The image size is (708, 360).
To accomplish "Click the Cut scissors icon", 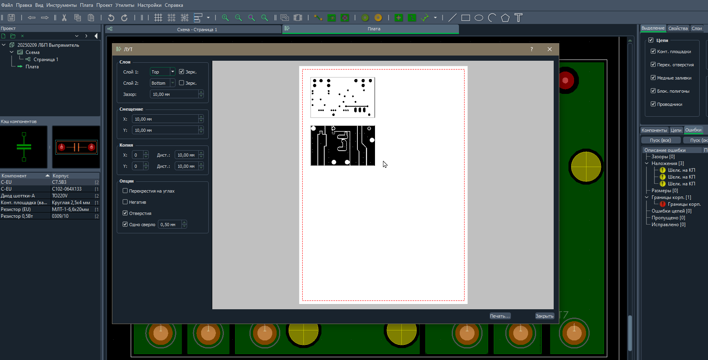I will [64, 18].
